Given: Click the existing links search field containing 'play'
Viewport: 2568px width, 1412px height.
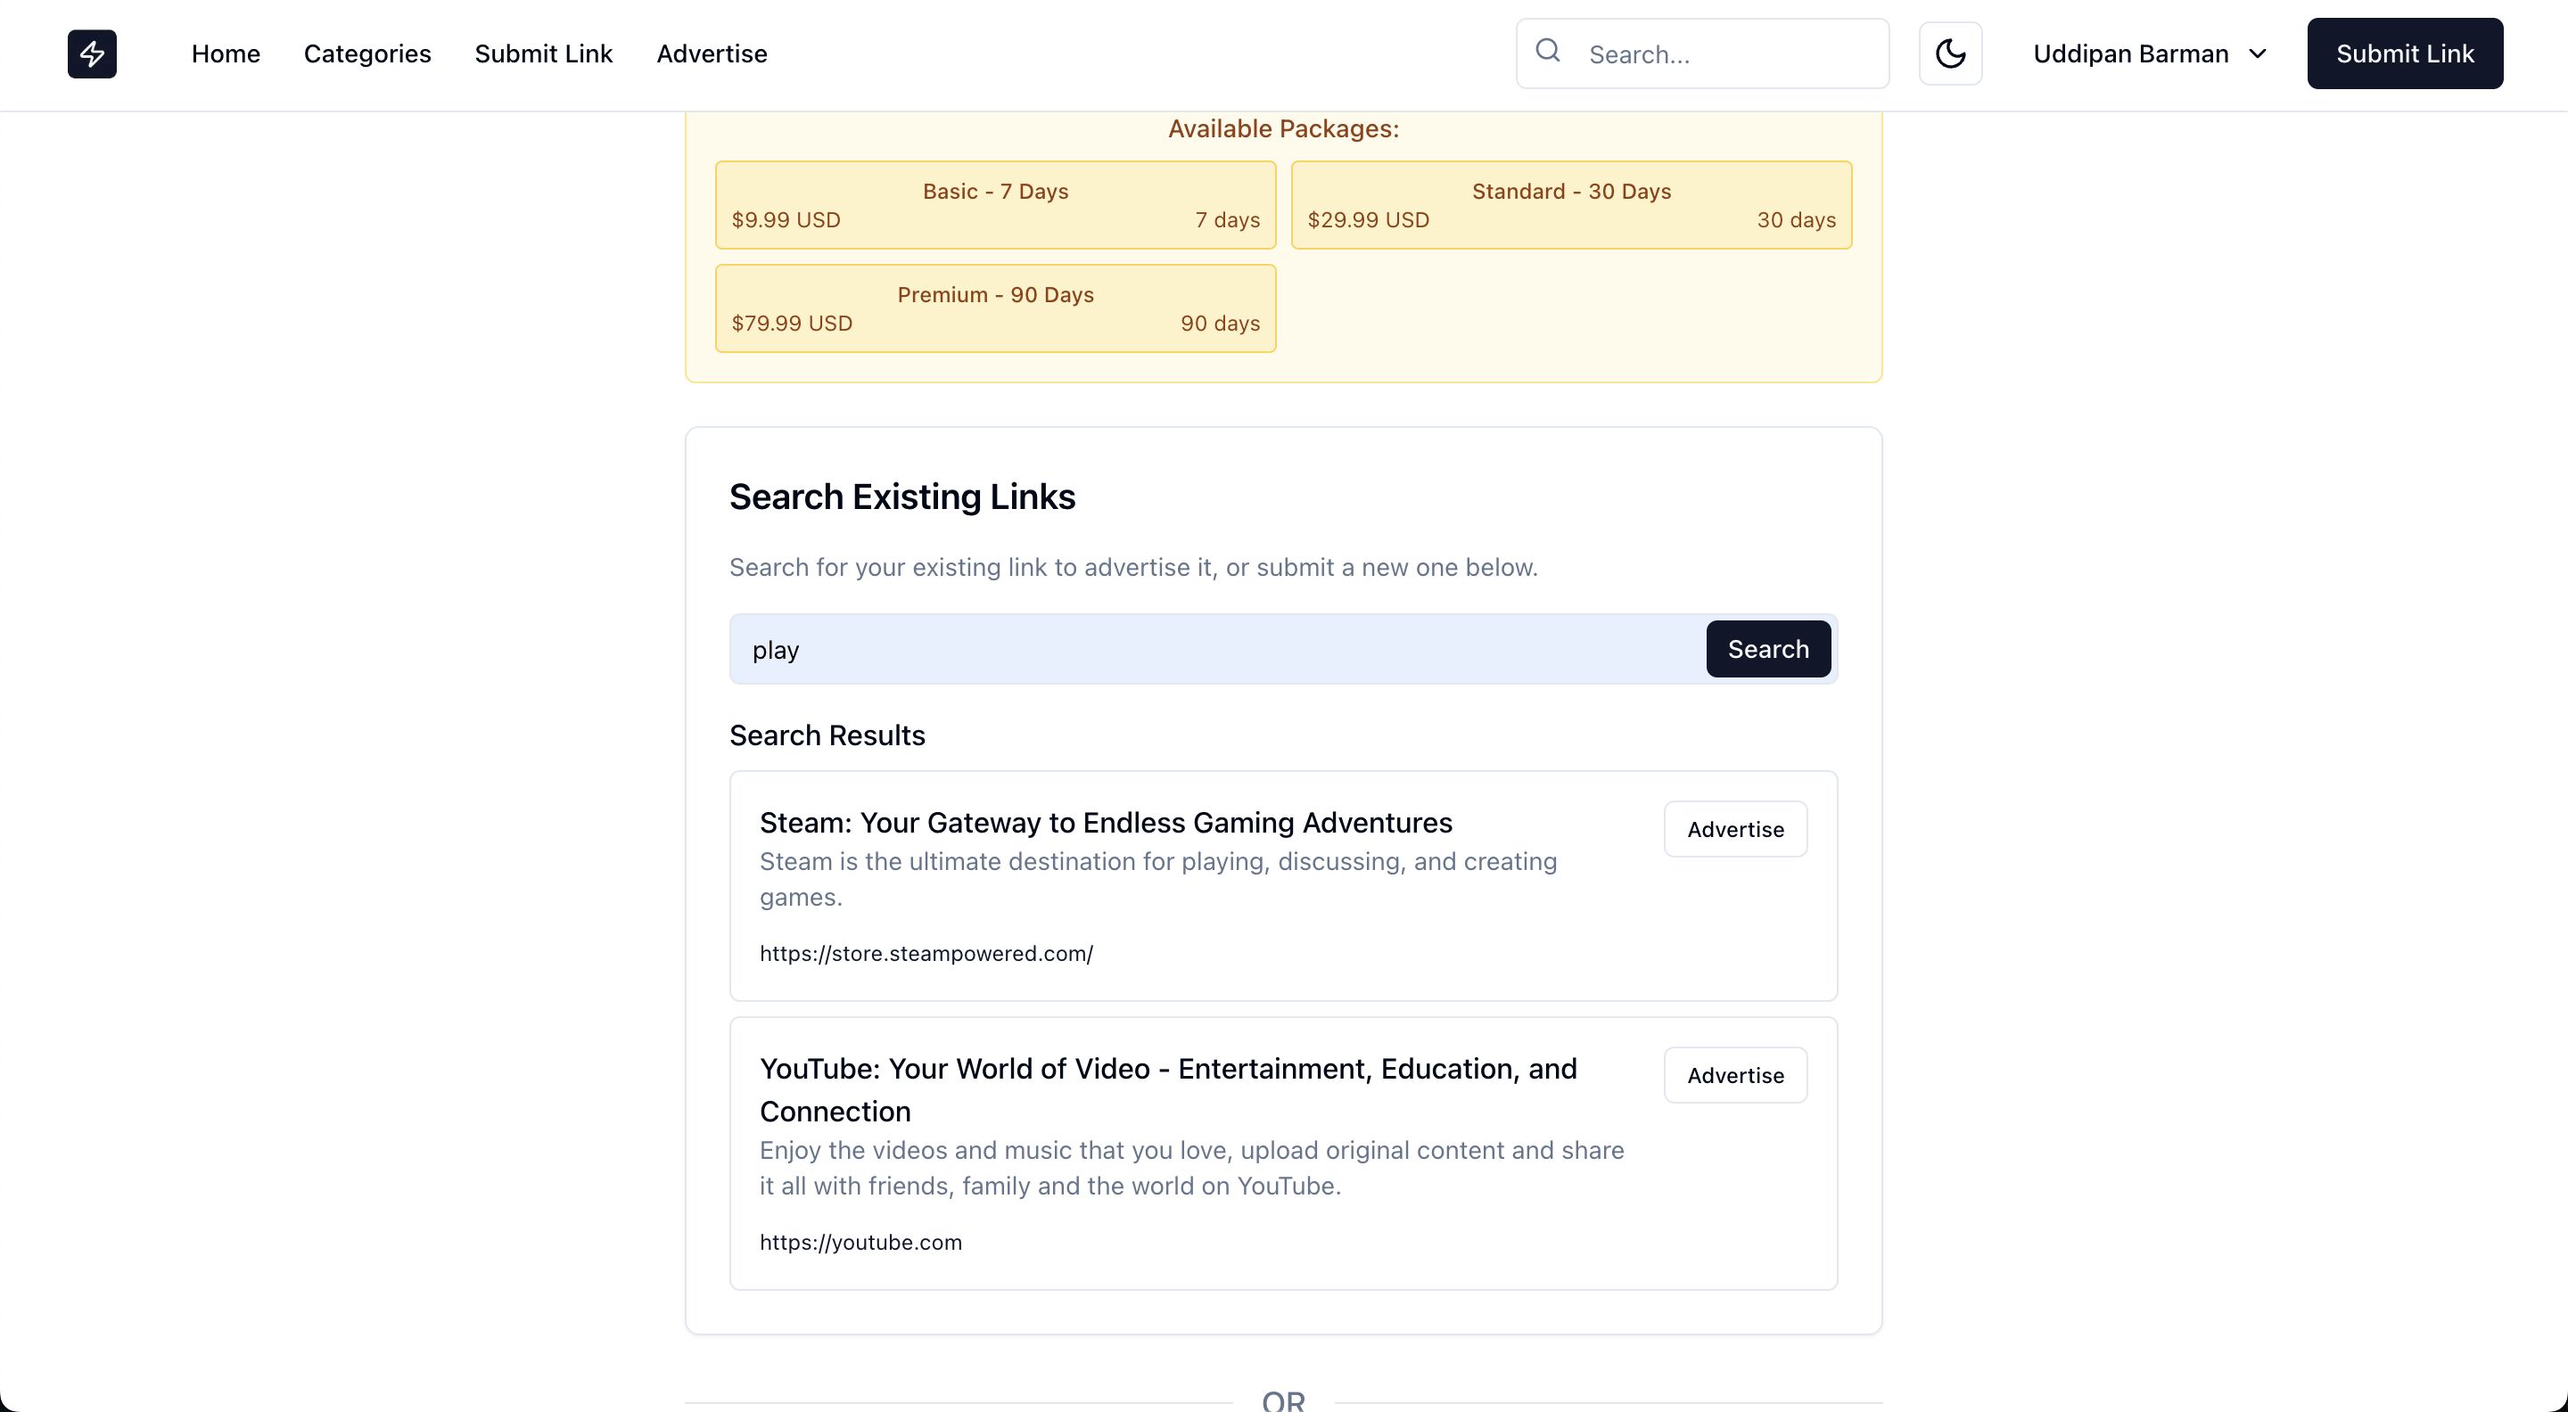Looking at the screenshot, I should pos(1216,650).
